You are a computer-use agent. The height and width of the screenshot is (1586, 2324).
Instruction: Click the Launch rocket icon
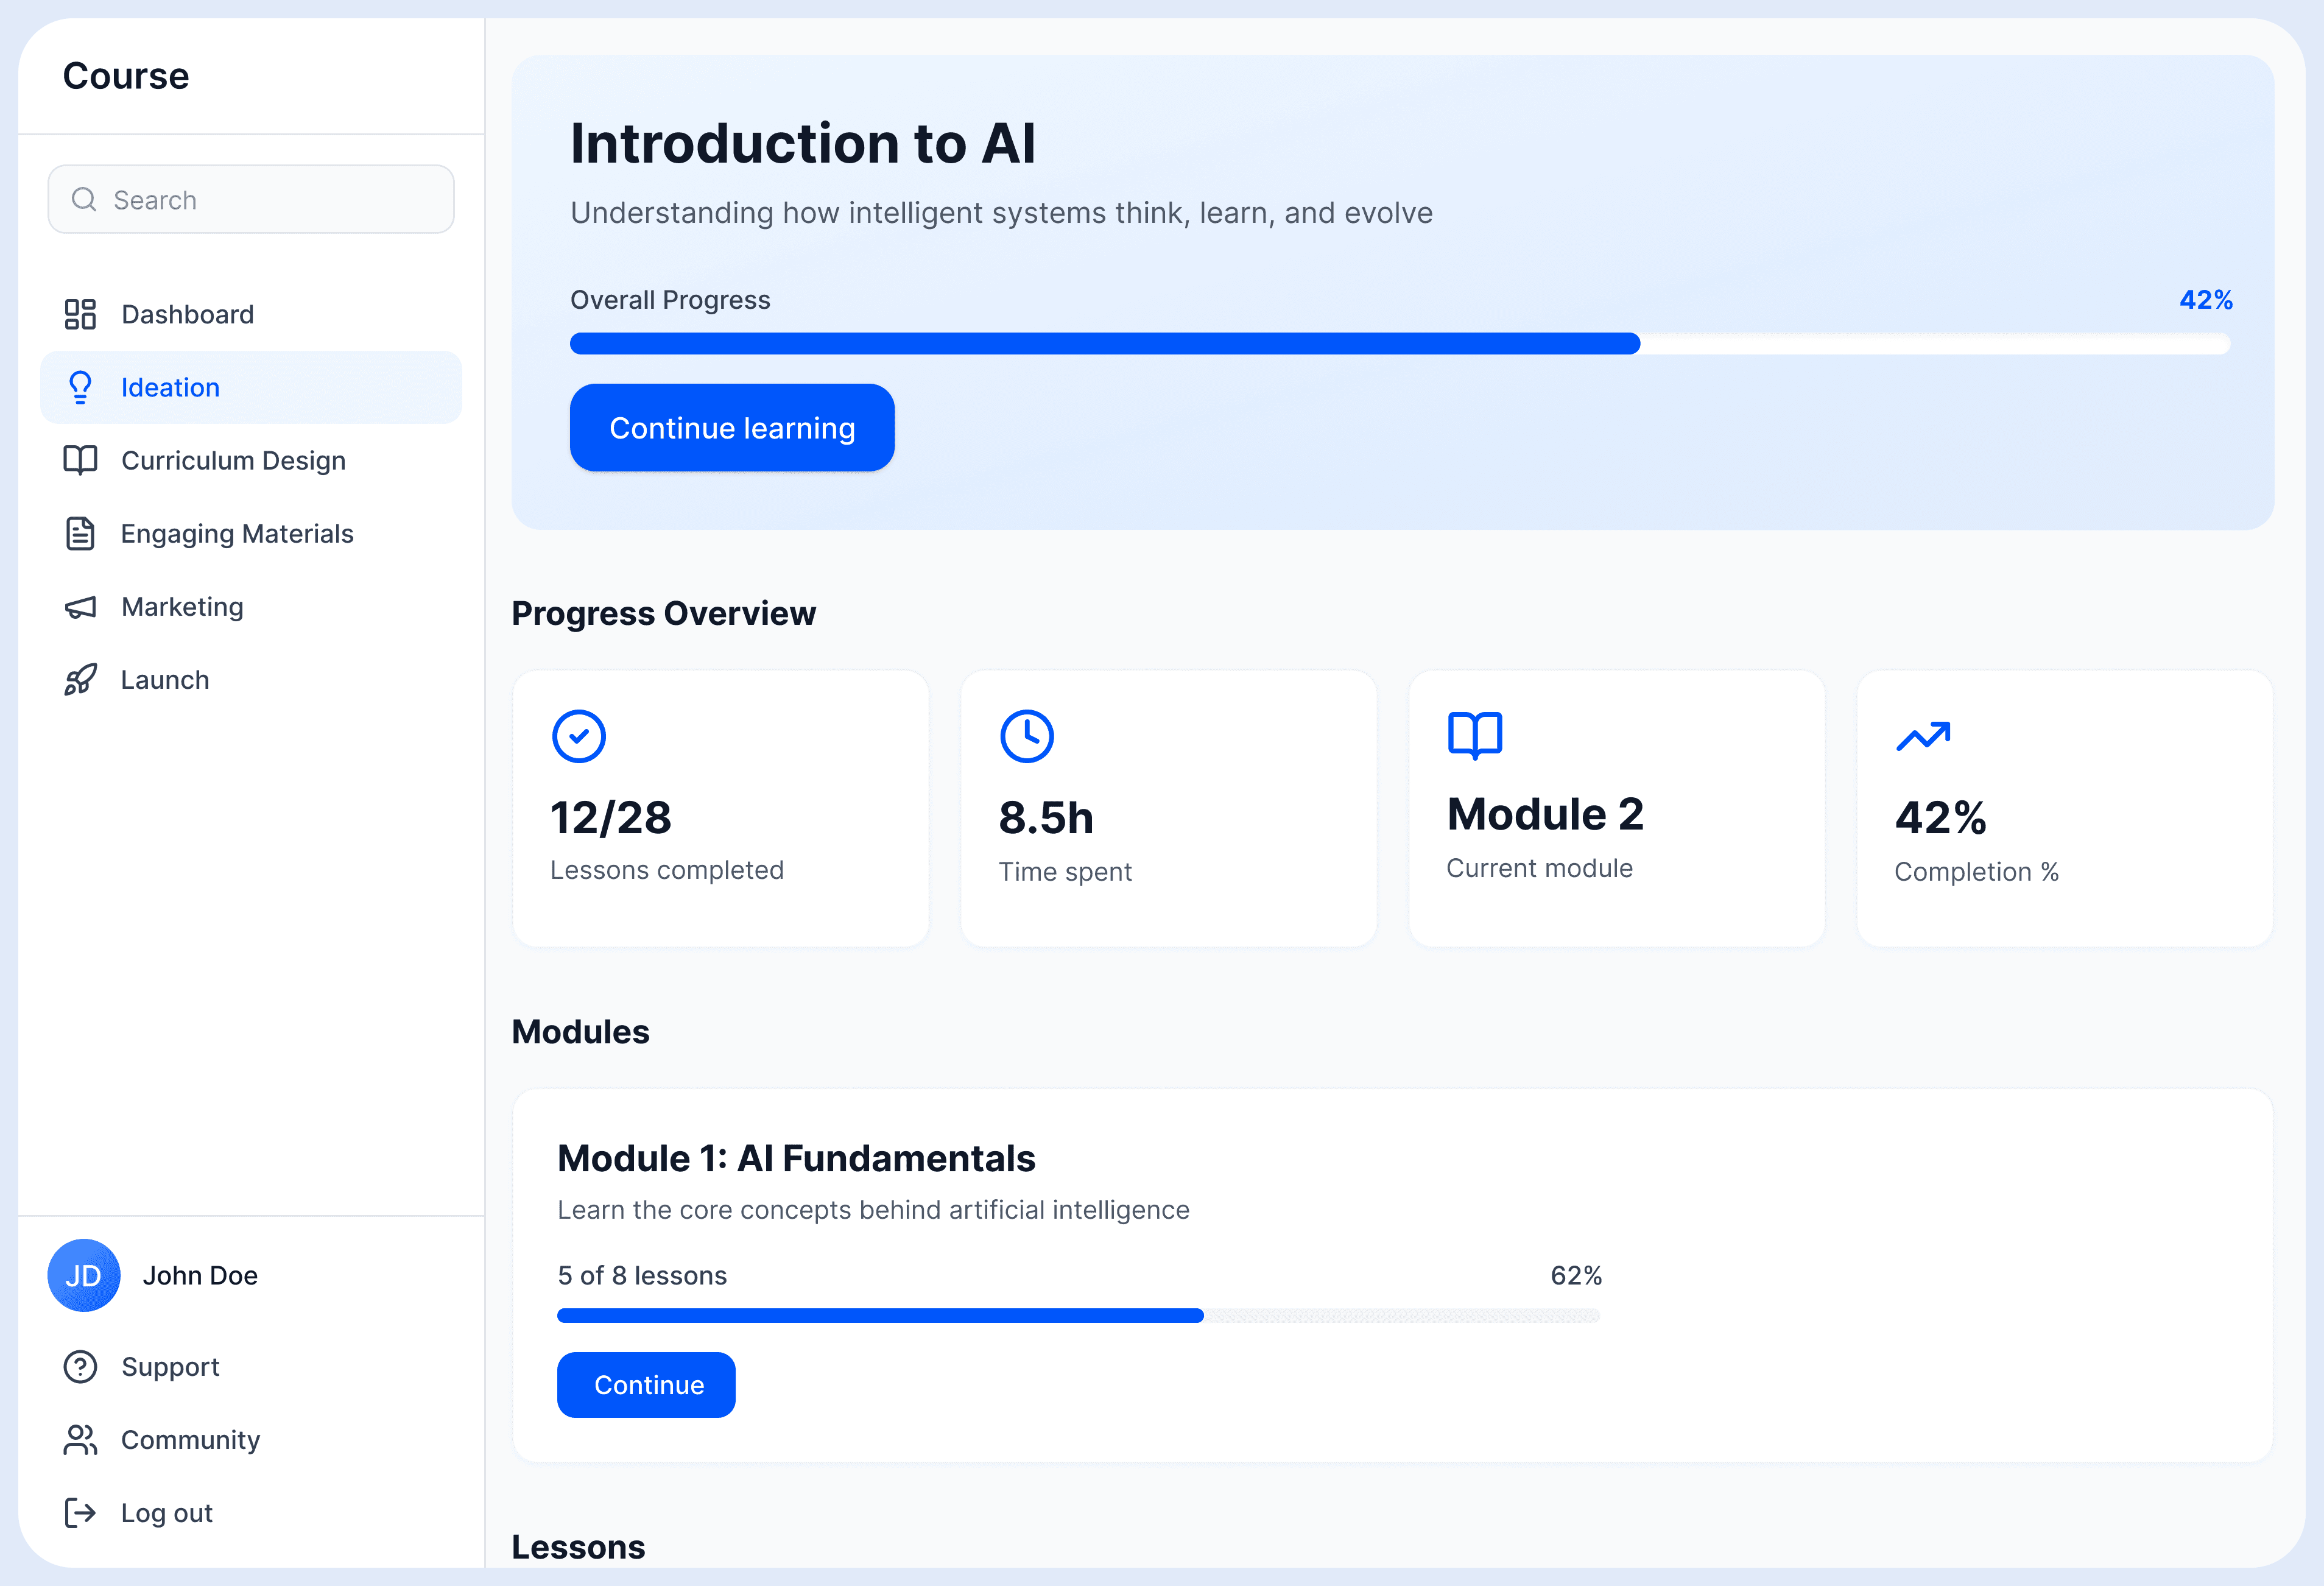(80, 679)
